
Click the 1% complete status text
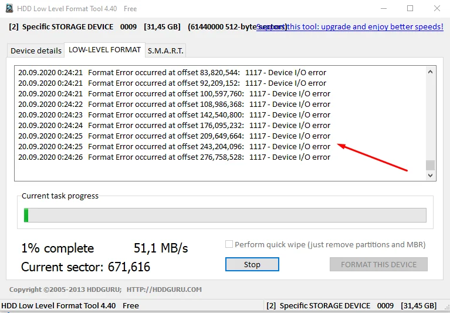coord(57,248)
